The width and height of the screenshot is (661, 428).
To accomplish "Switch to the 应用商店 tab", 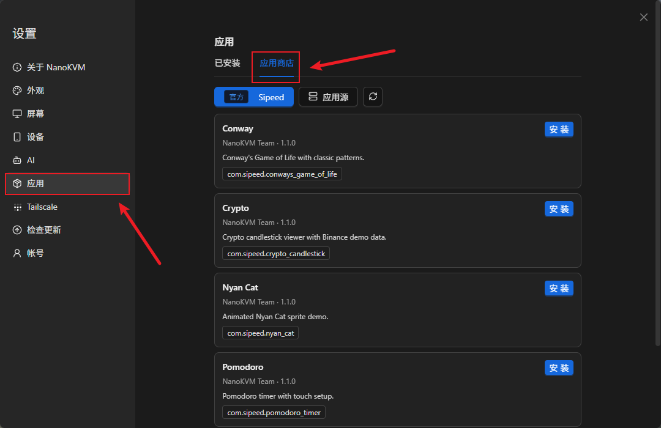I will pos(277,63).
